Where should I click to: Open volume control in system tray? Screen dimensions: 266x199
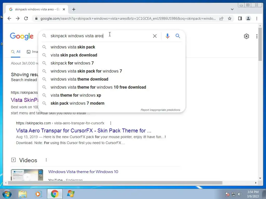pyautogui.click(x=240, y=194)
